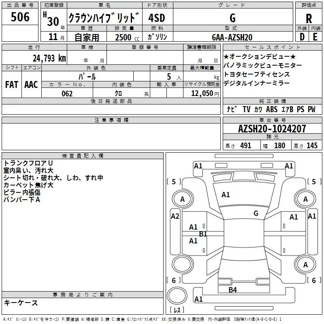Click the G windshield mark on diagram

(x=256, y=213)
